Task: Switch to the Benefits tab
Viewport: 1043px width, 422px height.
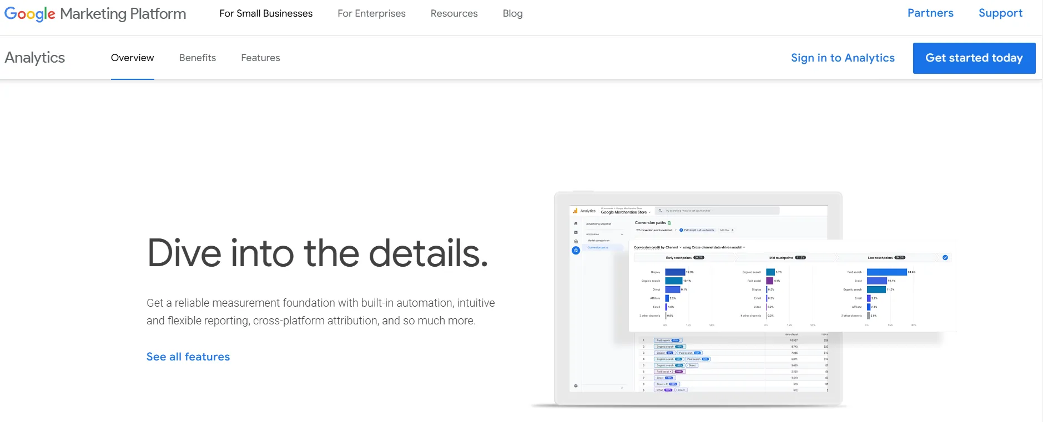Action: (x=197, y=58)
